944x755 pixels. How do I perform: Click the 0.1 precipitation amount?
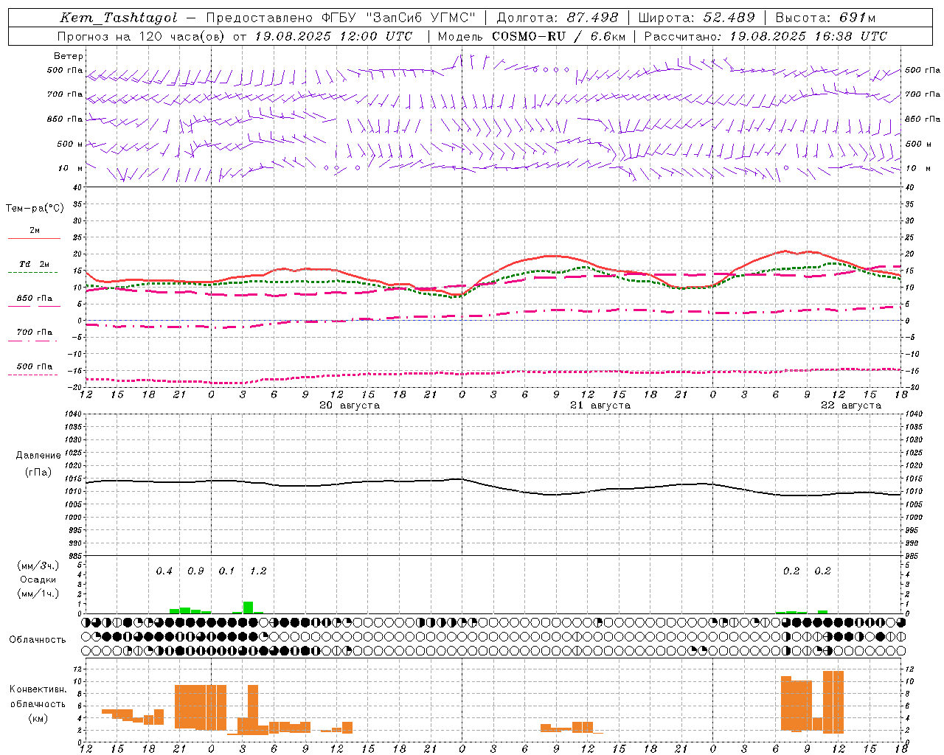[226, 571]
